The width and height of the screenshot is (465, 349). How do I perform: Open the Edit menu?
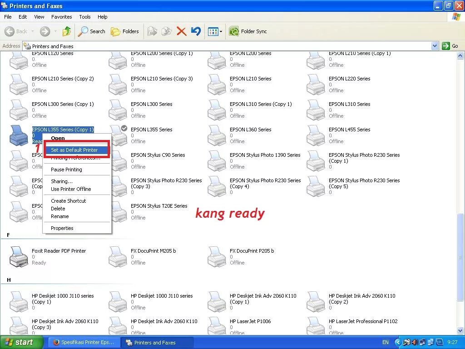click(x=23, y=17)
